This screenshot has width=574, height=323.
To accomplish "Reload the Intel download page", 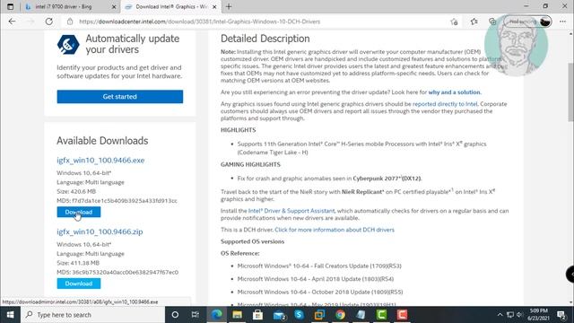I will pos(48,22).
